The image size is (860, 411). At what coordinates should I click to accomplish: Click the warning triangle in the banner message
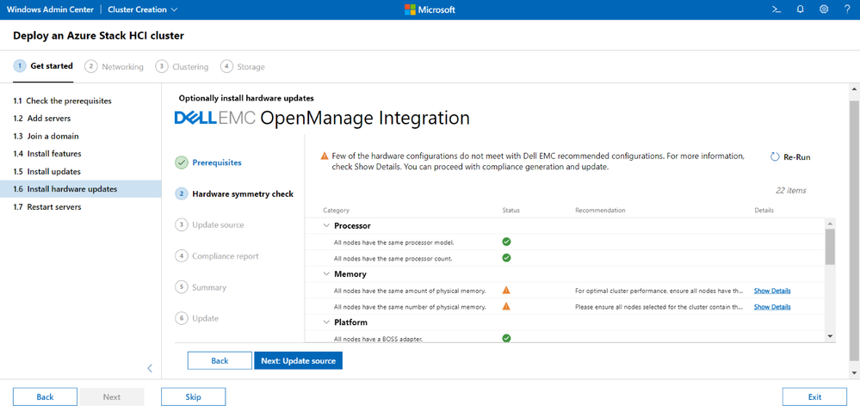(325, 156)
